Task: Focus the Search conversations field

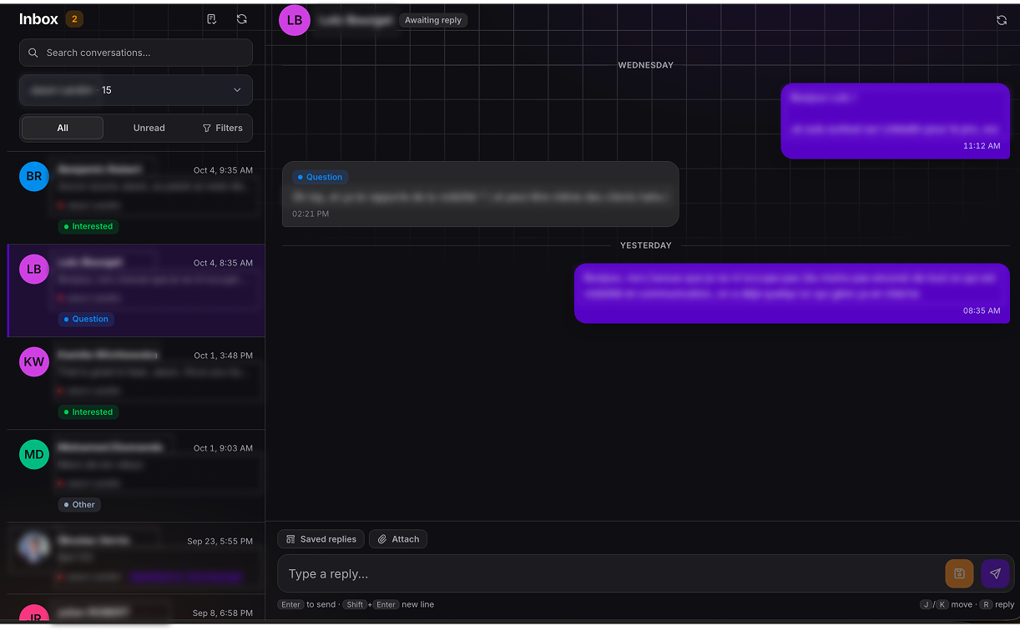Action: [136, 53]
